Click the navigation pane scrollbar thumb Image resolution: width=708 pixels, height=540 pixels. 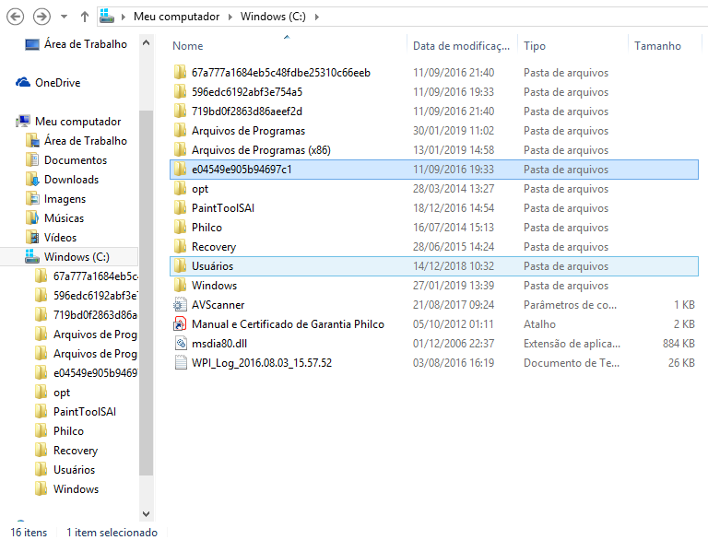pos(146,292)
